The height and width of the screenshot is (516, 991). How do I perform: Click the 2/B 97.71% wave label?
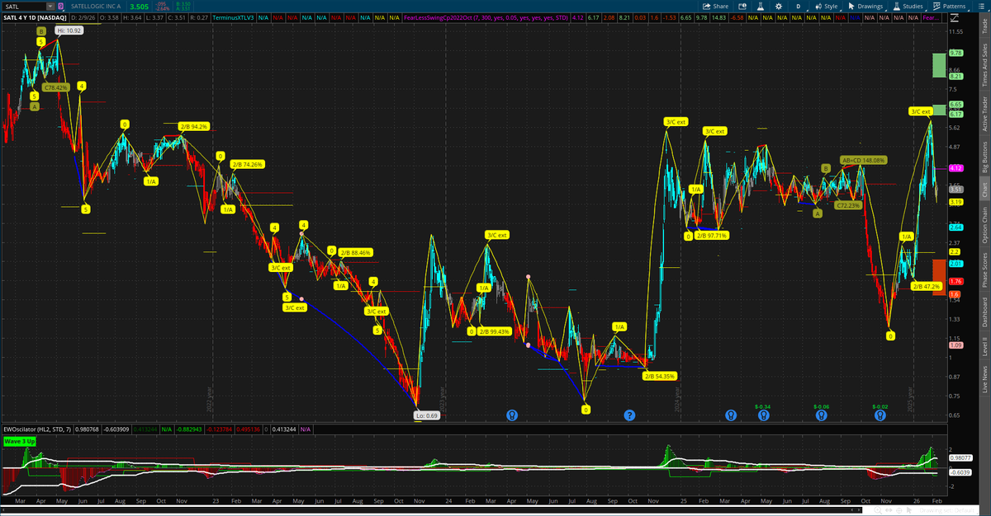coord(712,235)
